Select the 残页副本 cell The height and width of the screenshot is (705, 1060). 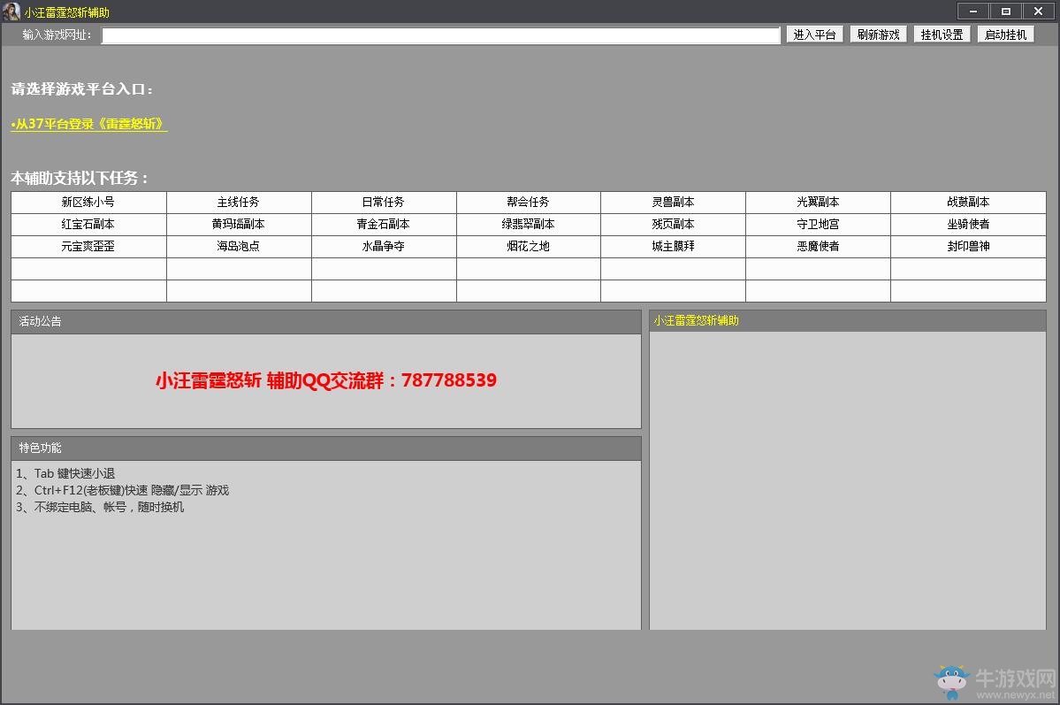pyautogui.click(x=673, y=225)
